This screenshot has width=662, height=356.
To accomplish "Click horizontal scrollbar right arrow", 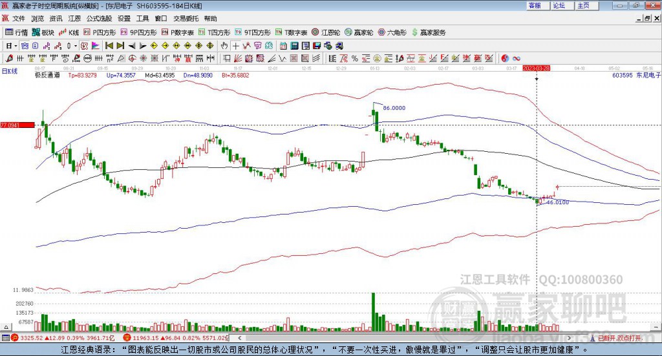I will [x=569, y=338].
